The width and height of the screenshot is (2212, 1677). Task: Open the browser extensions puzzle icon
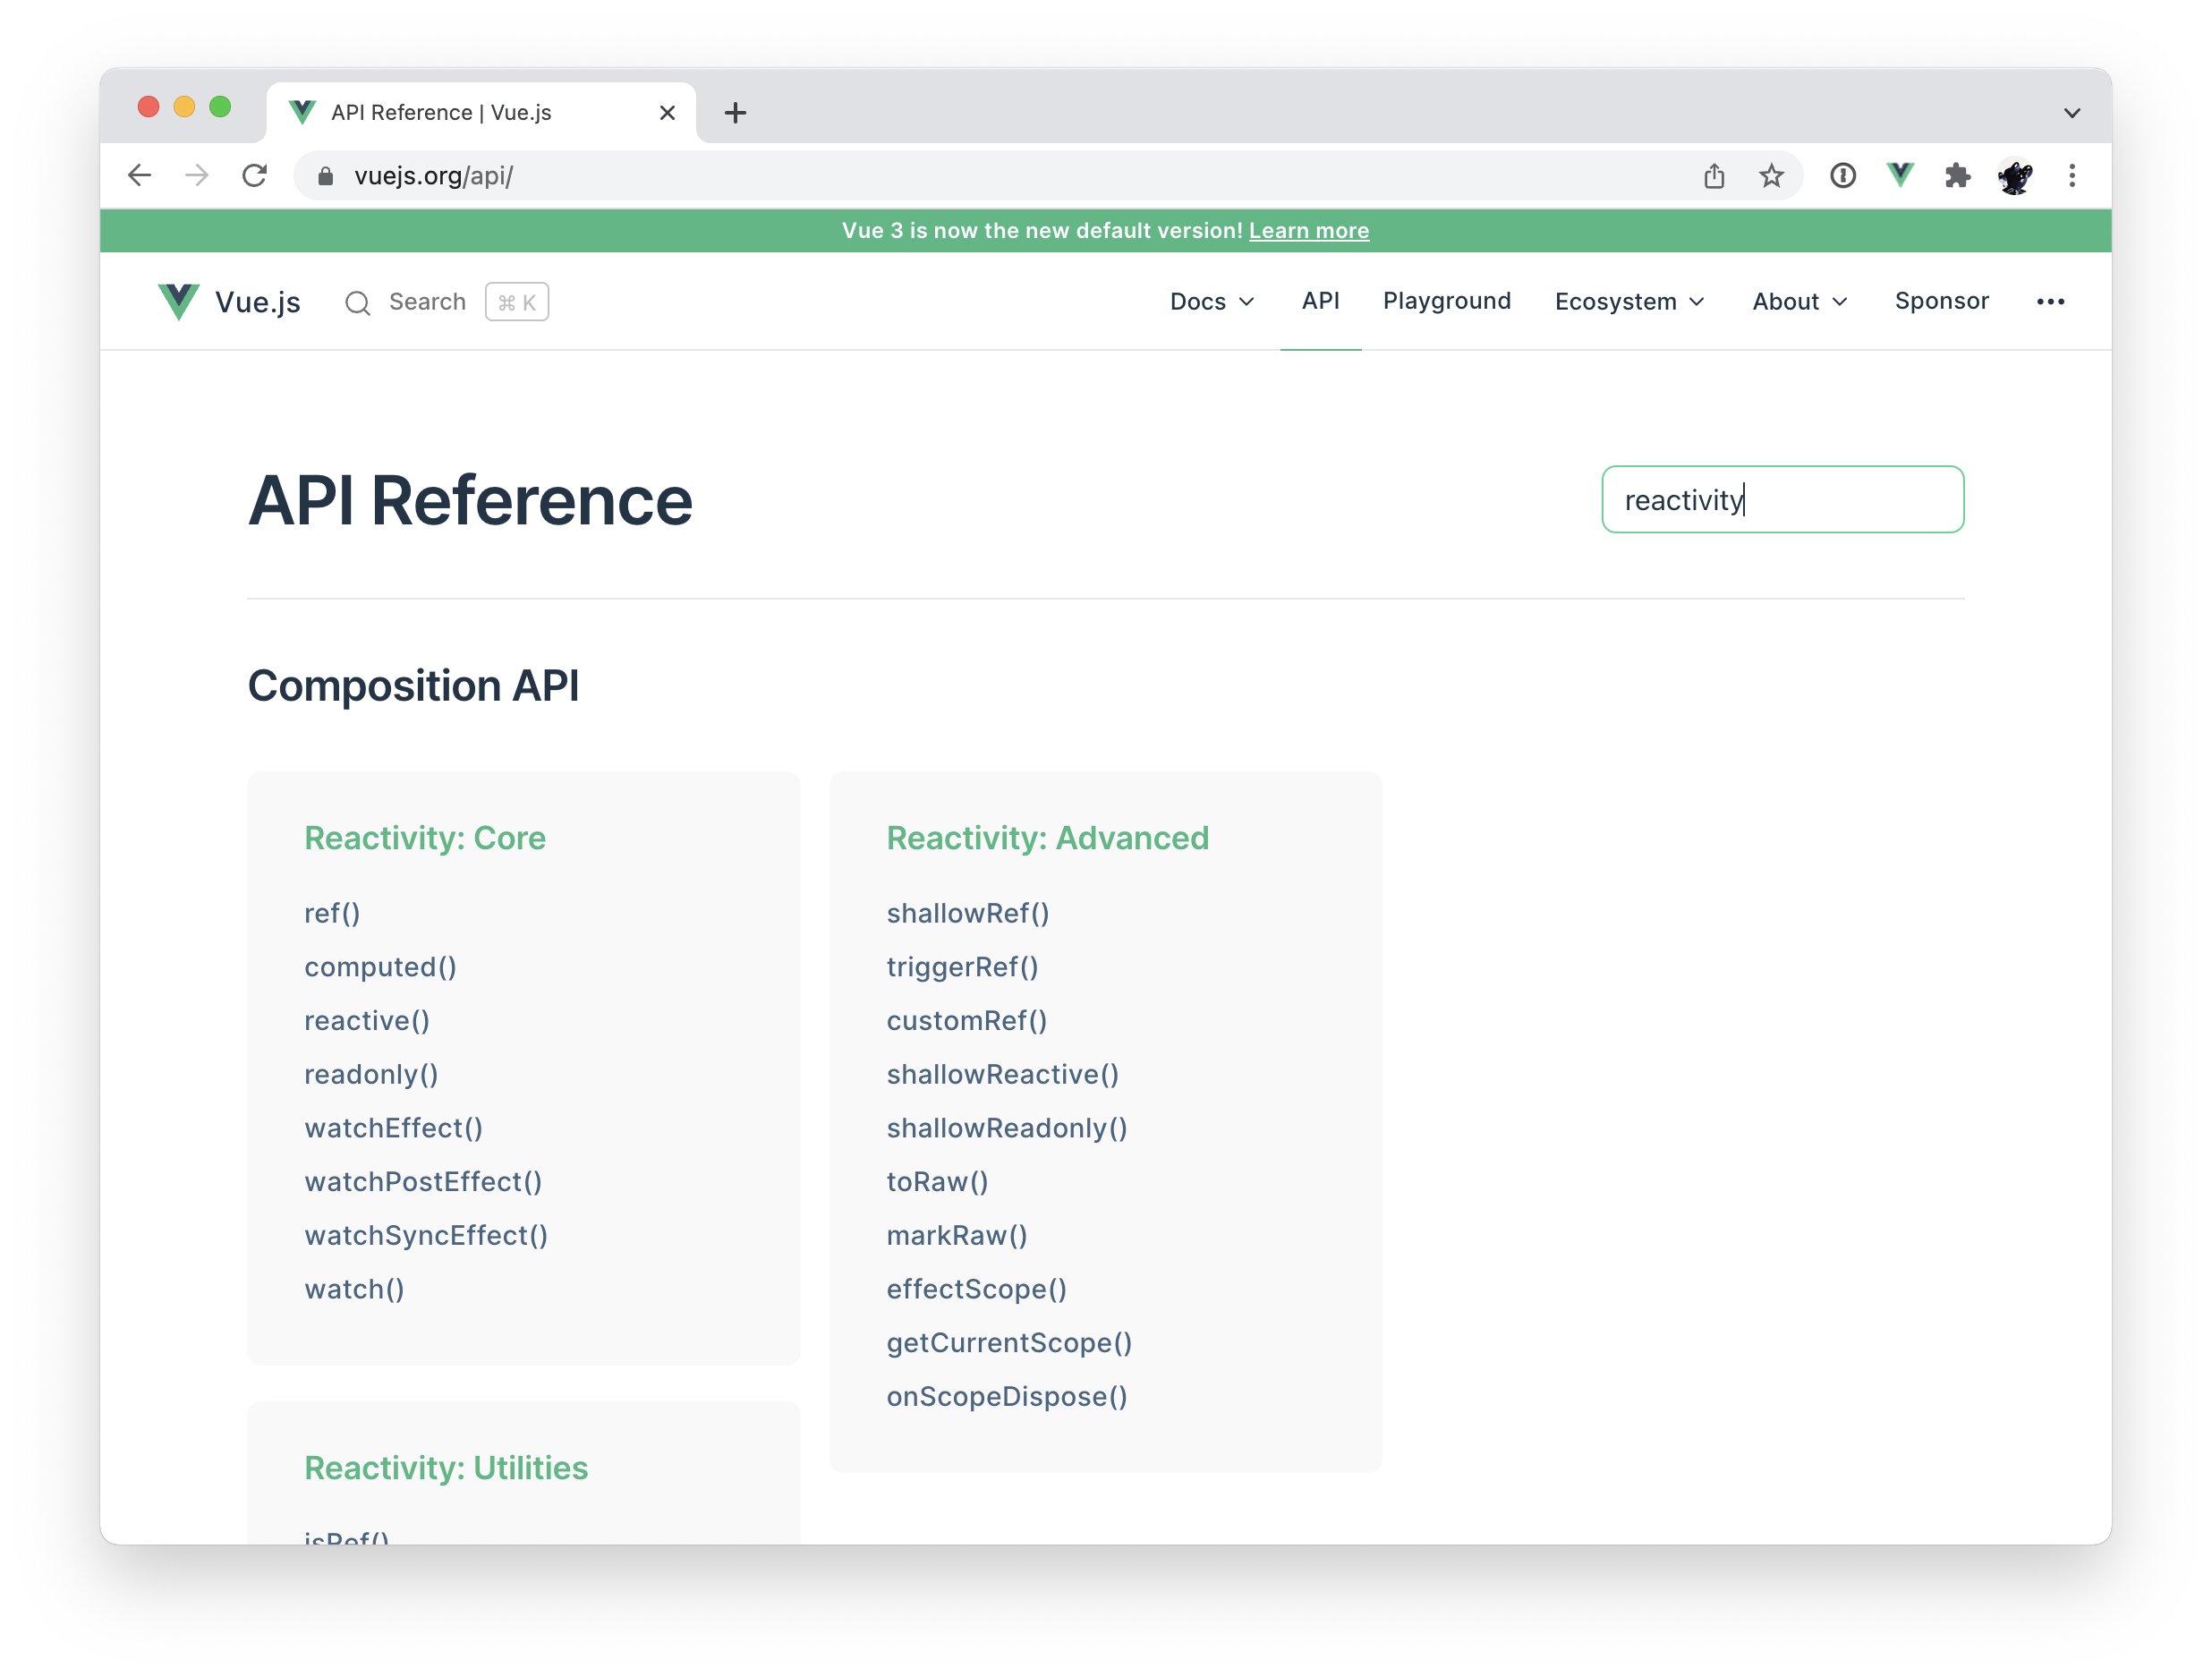(x=1958, y=175)
